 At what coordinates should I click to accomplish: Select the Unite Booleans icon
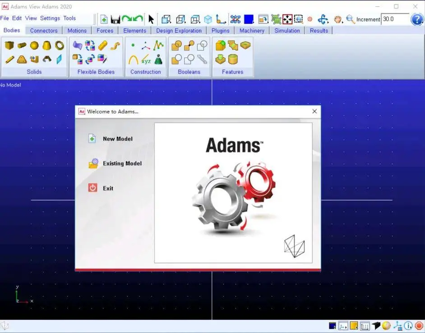tap(176, 45)
